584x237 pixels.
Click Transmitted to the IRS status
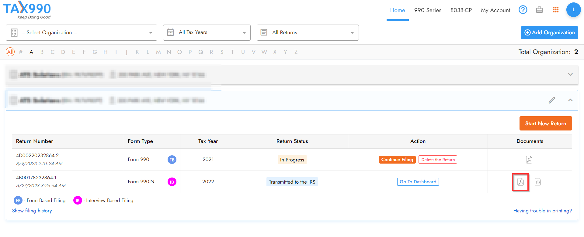pyautogui.click(x=292, y=182)
